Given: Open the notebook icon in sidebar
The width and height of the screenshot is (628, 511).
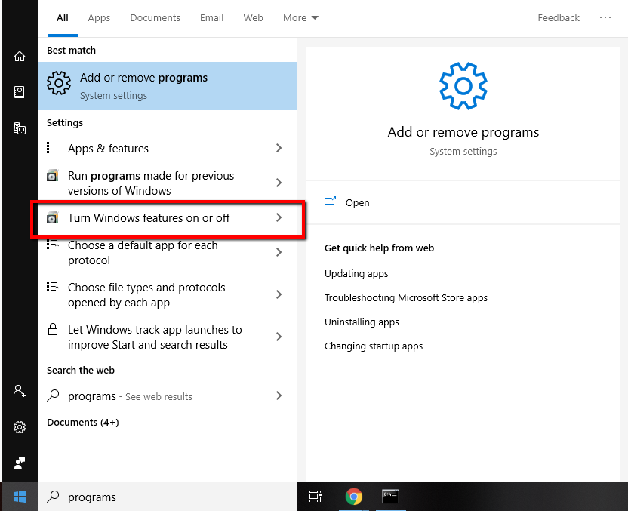Looking at the screenshot, I should point(19,92).
